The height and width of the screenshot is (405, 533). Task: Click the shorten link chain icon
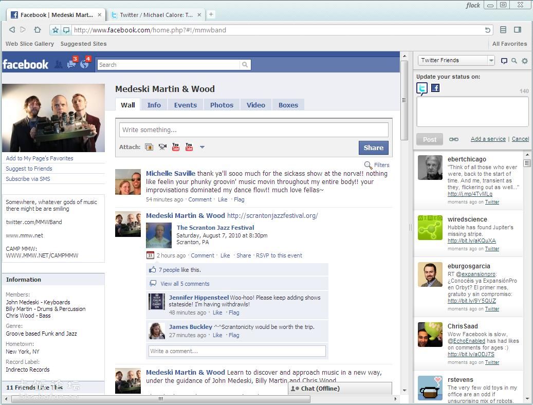[x=454, y=139]
